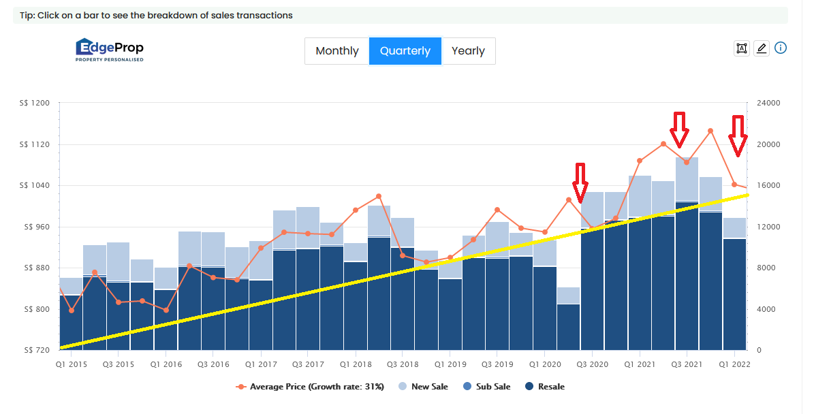Toggle the New Sale legend entry

[x=423, y=387]
